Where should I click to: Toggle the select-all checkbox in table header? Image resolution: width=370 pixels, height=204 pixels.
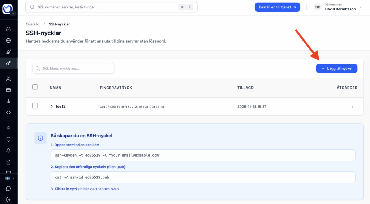click(x=35, y=87)
